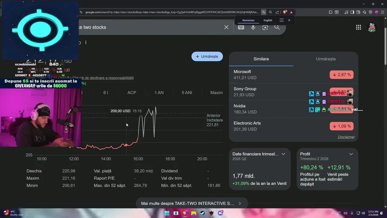Click the 52-week low value 181,86
This screenshot has height=218, width=387.
pyautogui.click(x=214, y=186)
